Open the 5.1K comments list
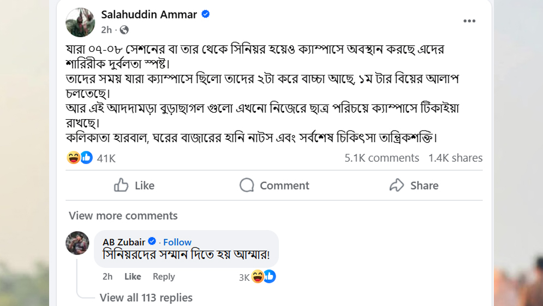Image resolution: width=543 pixels, height=306 pixels. [381, 158]
